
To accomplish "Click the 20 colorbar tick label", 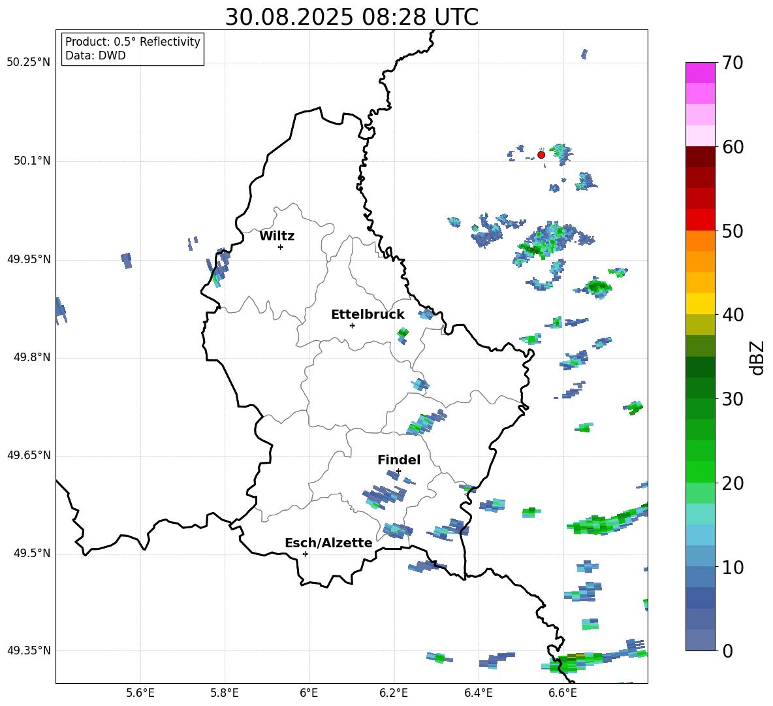I will pyautogui.click(x=733, y=483).
